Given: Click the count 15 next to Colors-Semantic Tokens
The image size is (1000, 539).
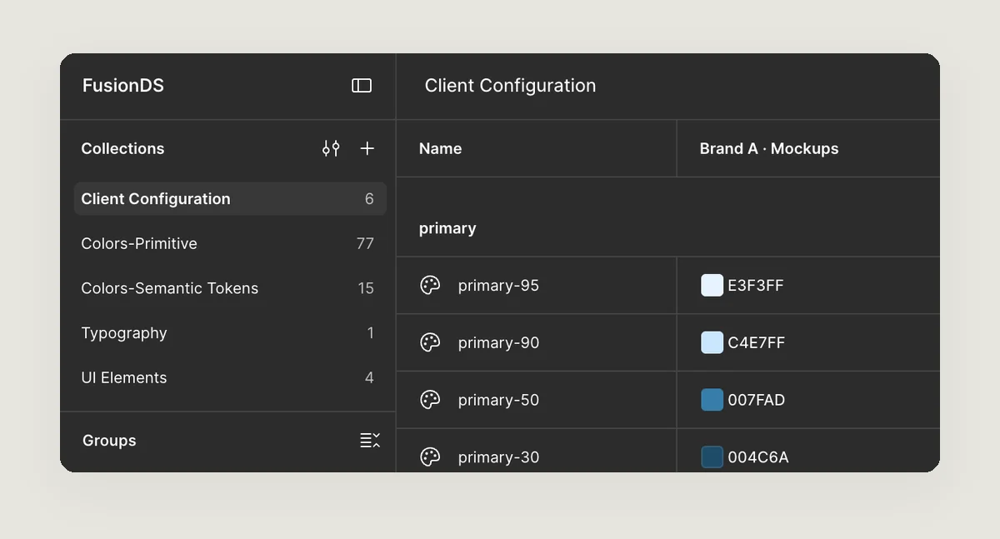Looking at the screenshot, I should pyautogui.click(x=366, y=288).
